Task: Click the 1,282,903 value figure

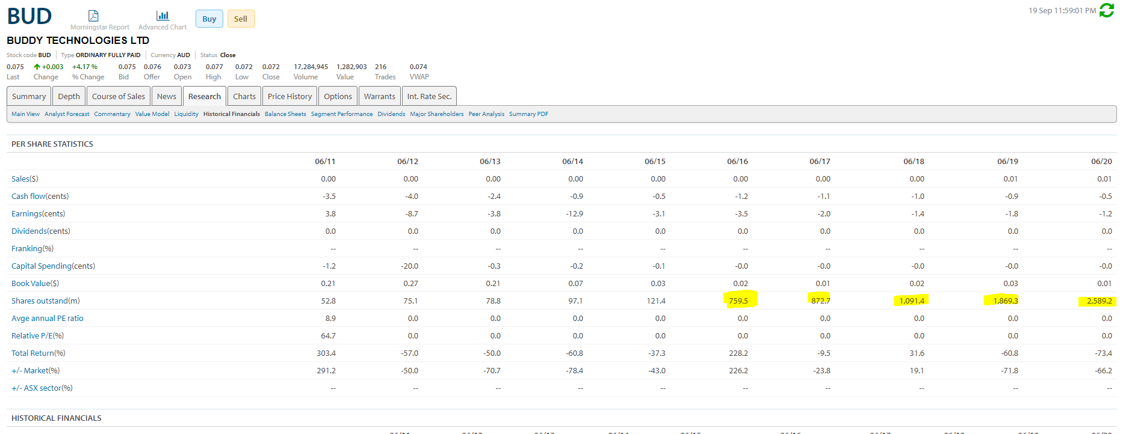Action: [351, 67]
